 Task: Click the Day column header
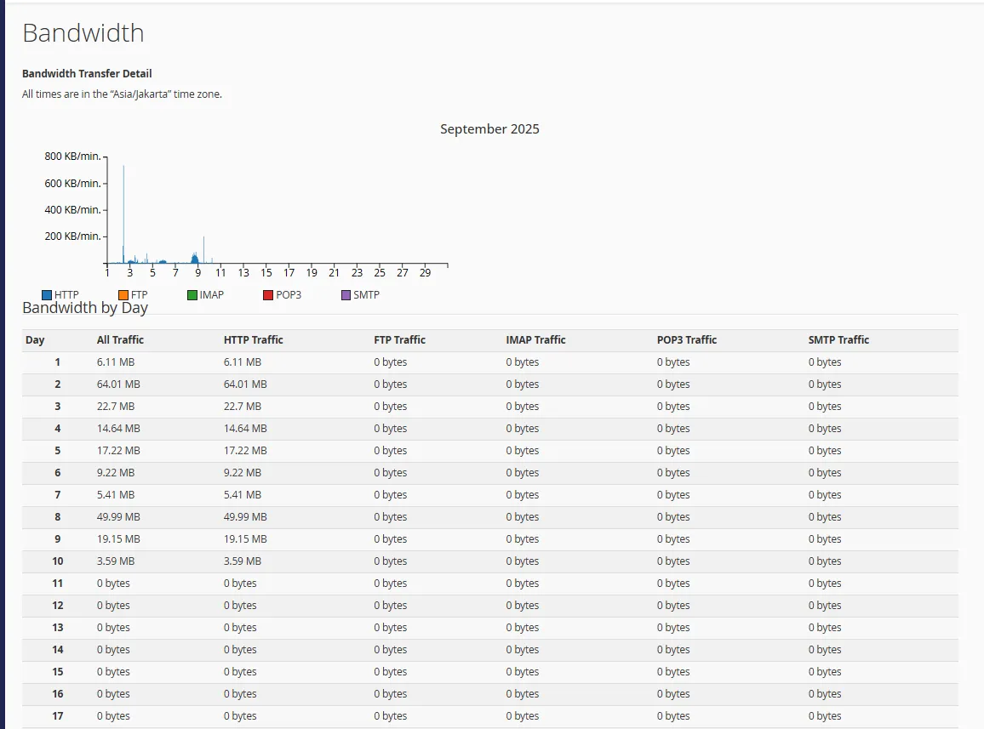(35, 340)
